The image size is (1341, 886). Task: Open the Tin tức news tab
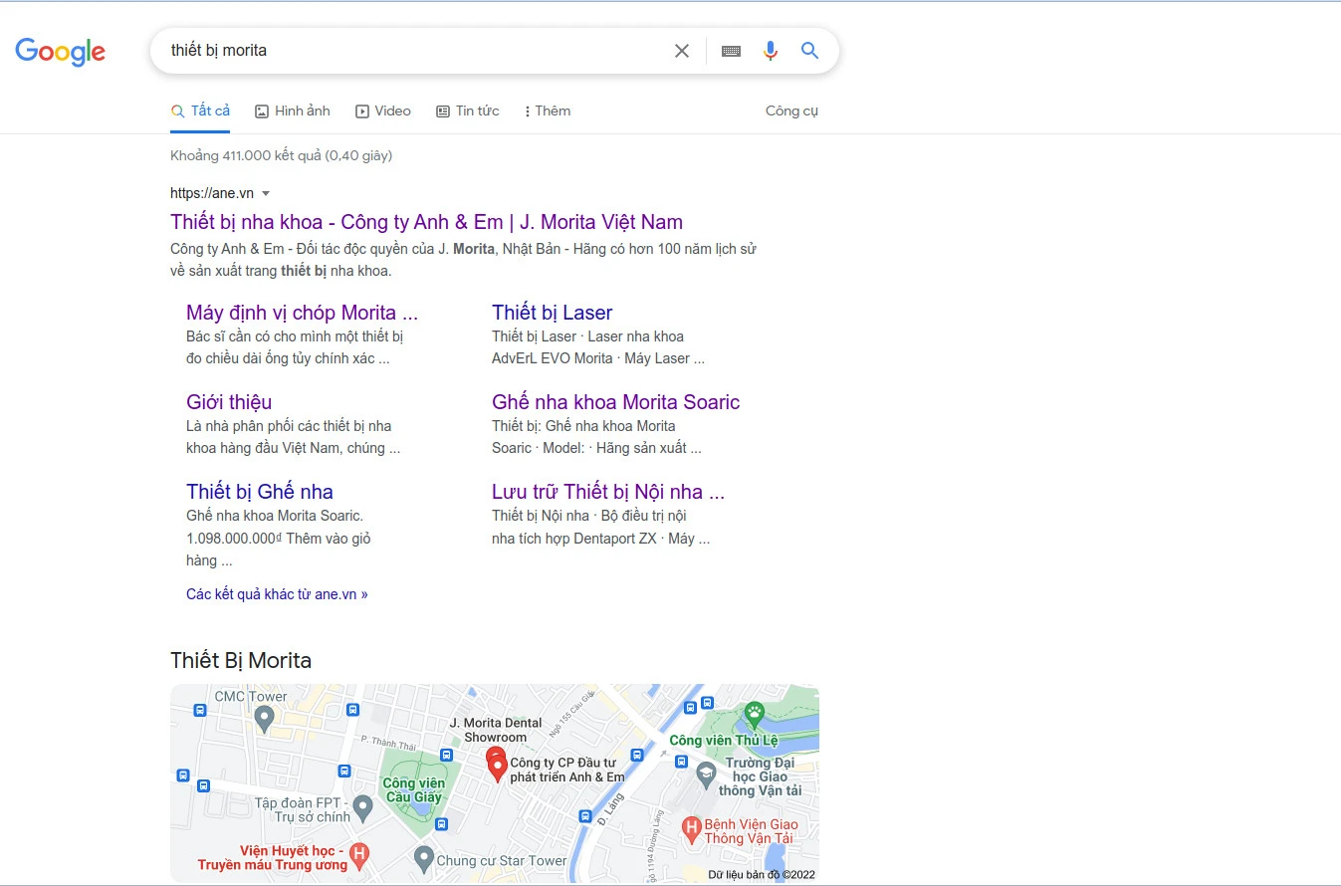(468, 111)
